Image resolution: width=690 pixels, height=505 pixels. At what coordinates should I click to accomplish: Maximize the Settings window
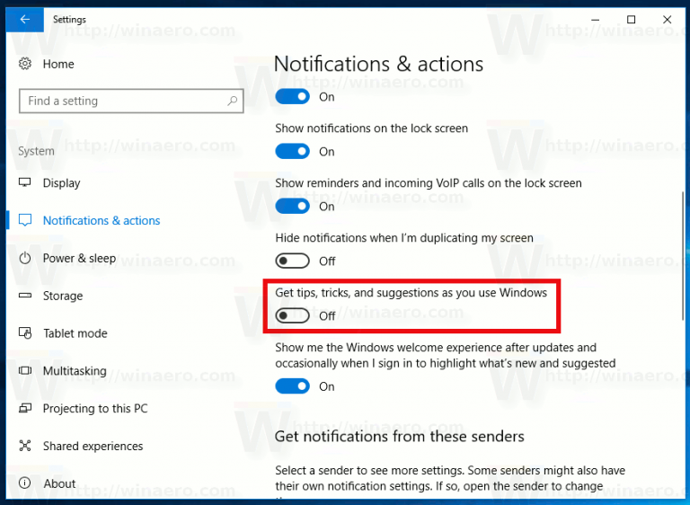pos(631,19)
